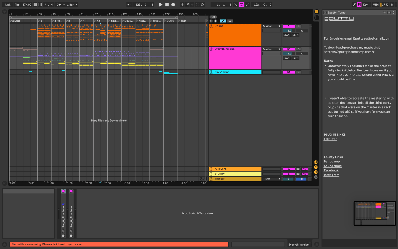Click the missing media files warning bar
The image size is (398, 249).
(x=119, y=244)
